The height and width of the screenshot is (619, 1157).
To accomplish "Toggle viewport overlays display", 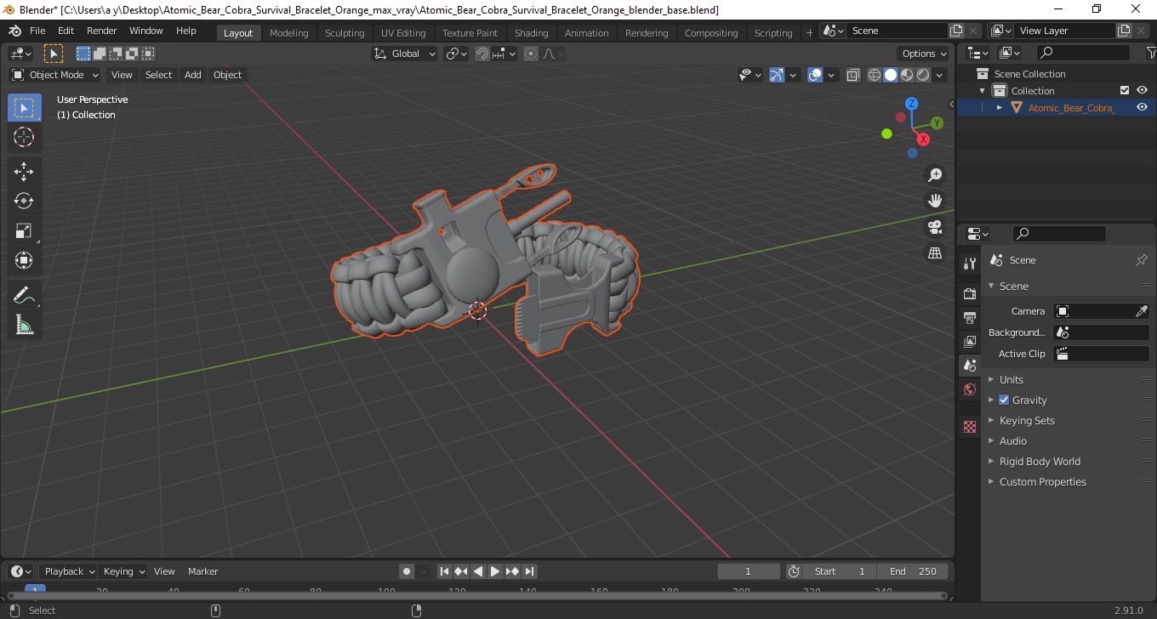I will pos(815,75).
